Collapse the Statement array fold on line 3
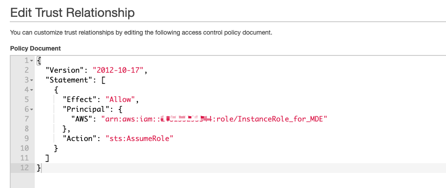The width and height of the screenshot is (446, 188). pyautogui.click(x=32, y=80)
